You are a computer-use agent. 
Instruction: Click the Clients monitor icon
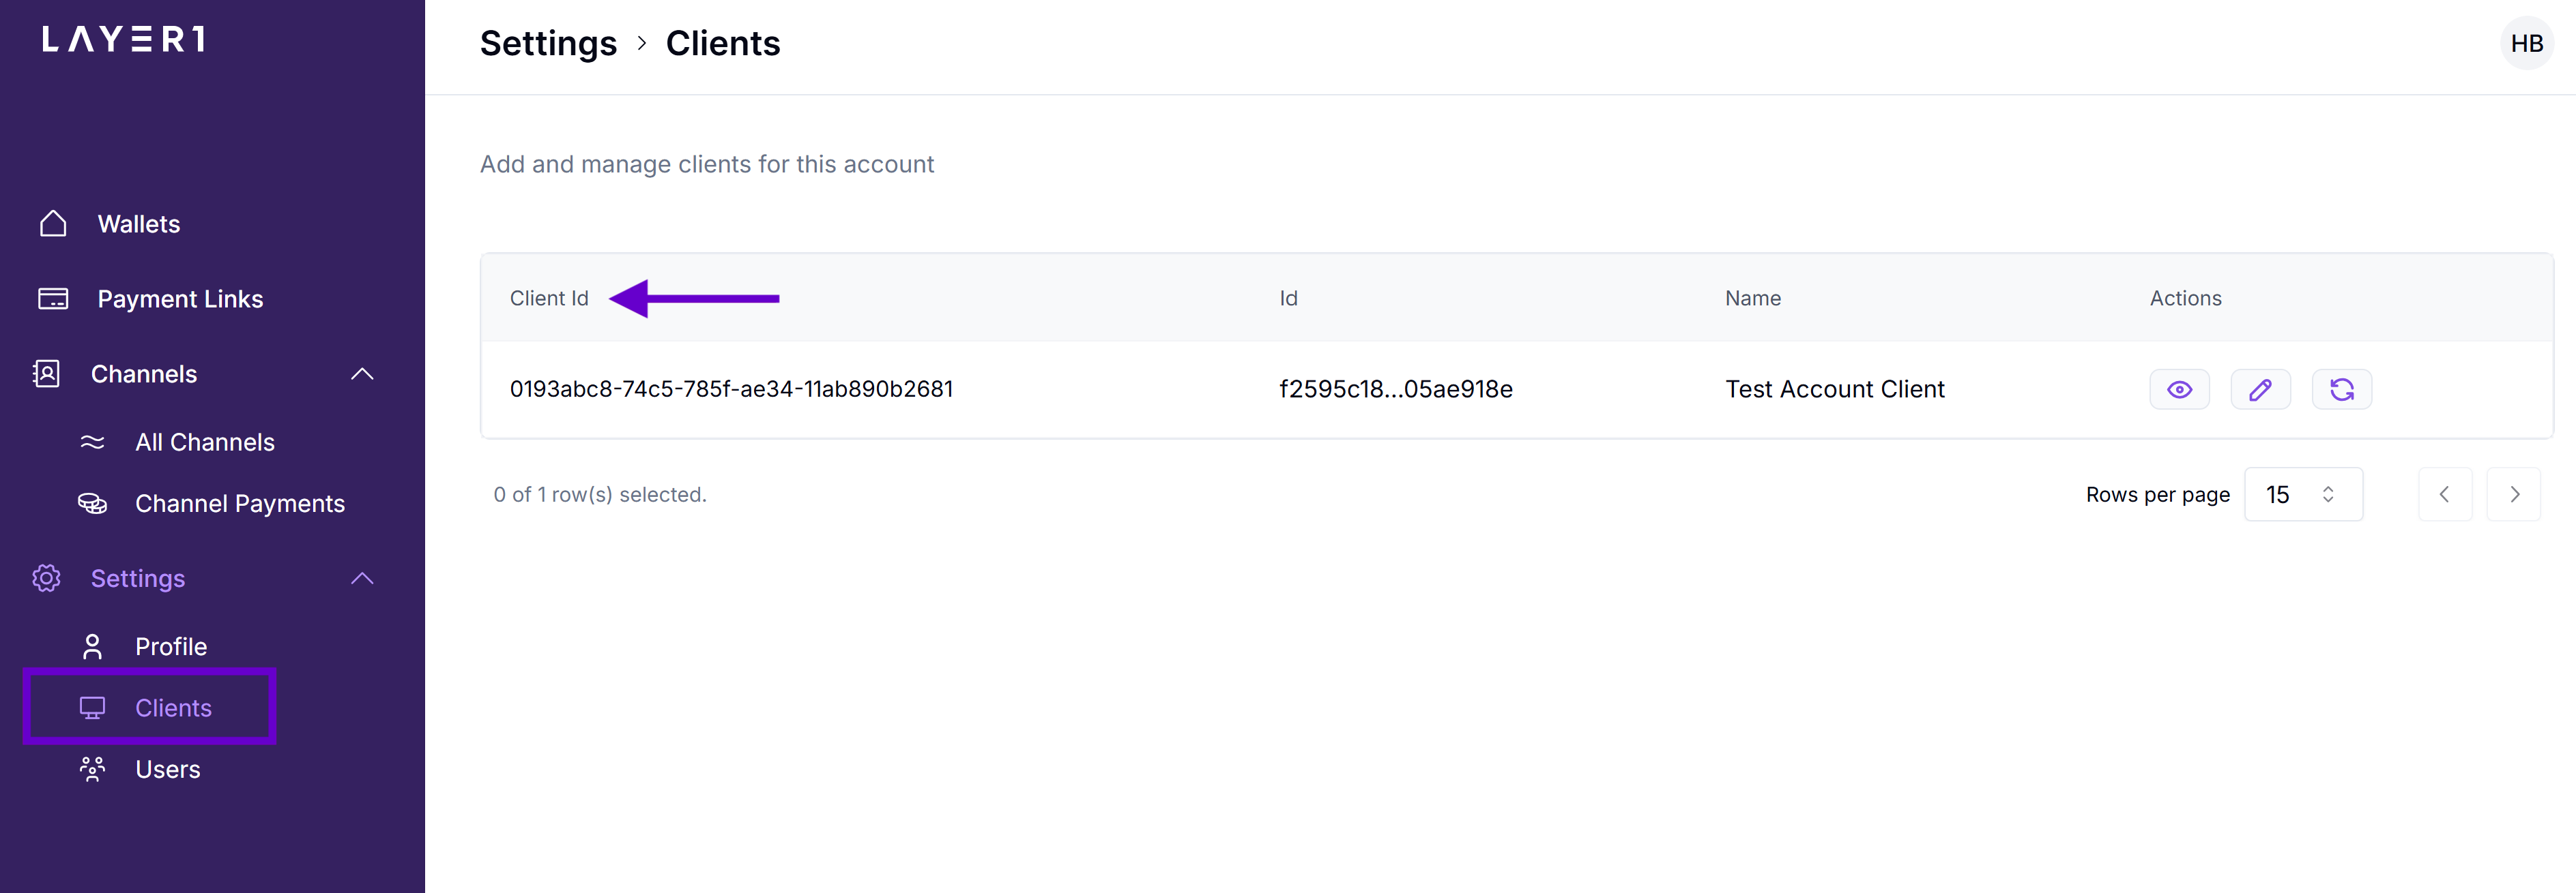(92, 708)
